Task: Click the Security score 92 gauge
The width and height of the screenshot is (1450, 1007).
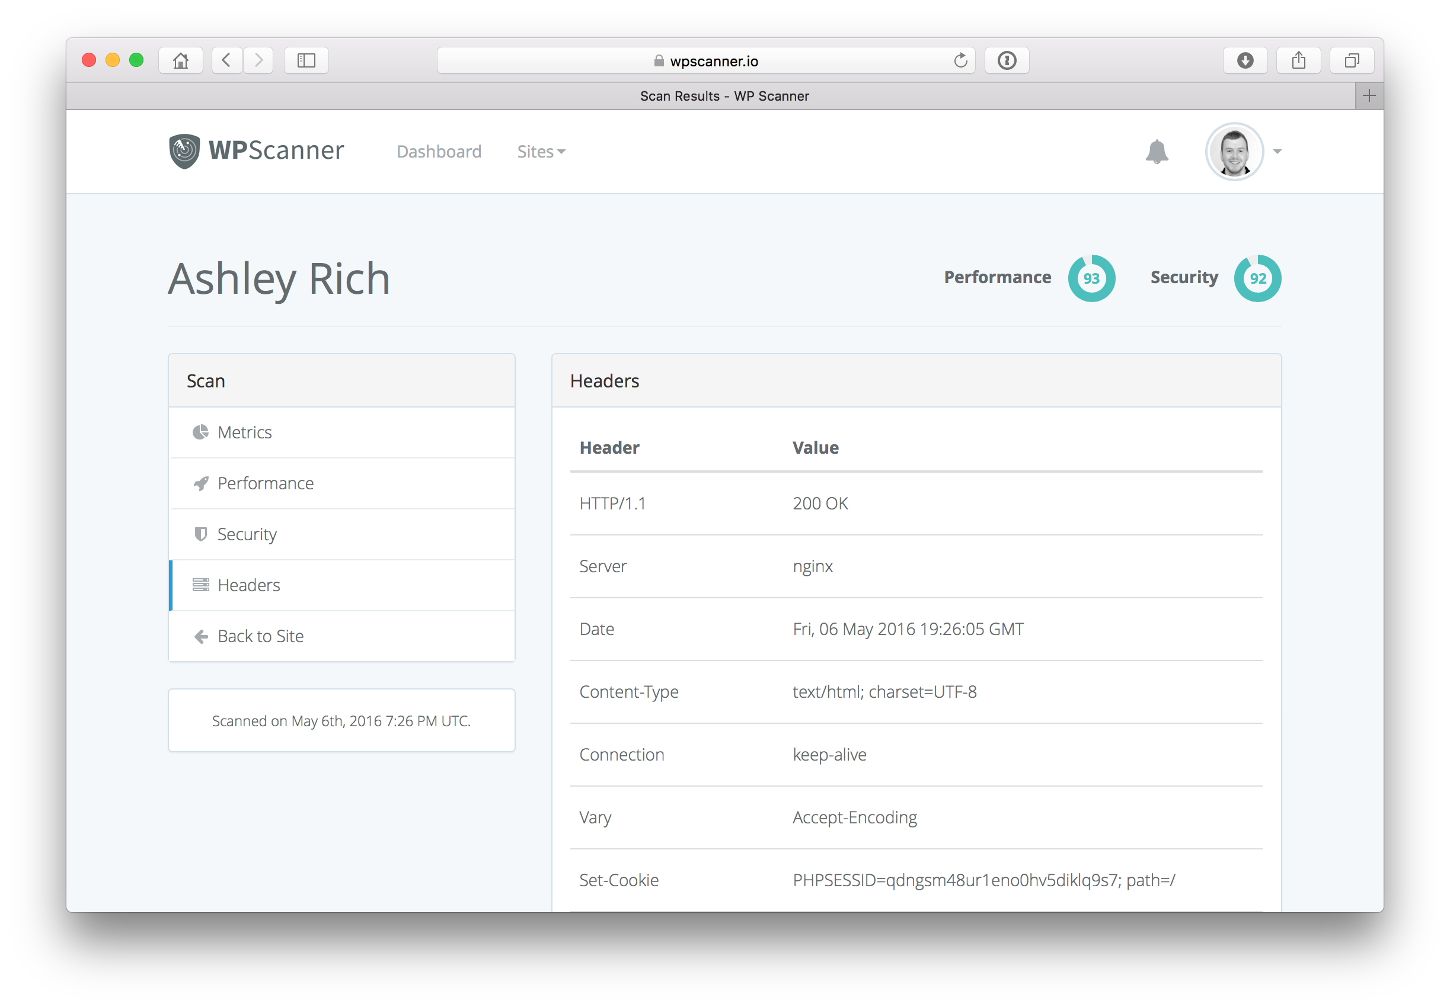Action: pos(1257,278)
